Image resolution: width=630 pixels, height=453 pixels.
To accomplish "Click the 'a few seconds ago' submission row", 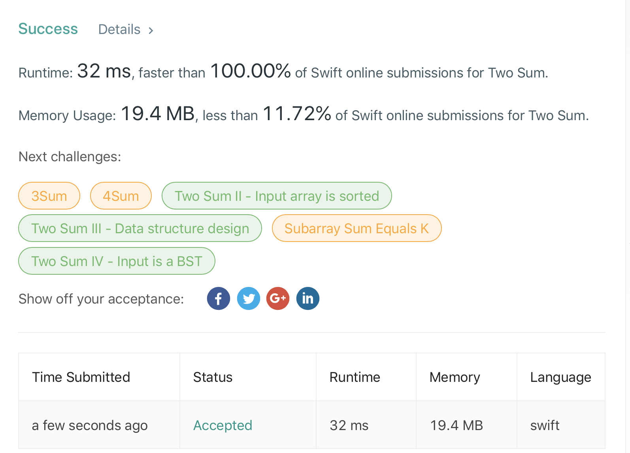I will [x=90, y=425].
